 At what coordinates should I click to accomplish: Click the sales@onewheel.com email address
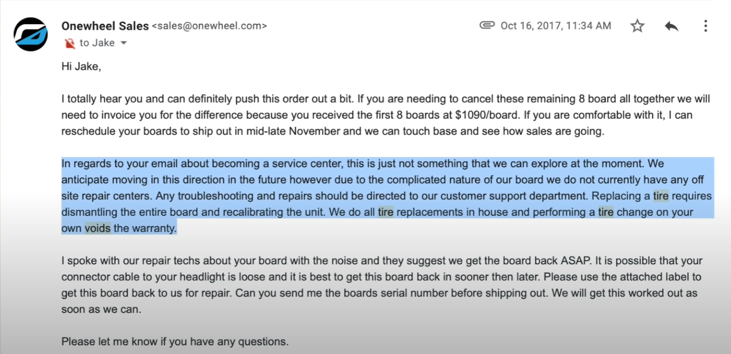coord(210,26)
